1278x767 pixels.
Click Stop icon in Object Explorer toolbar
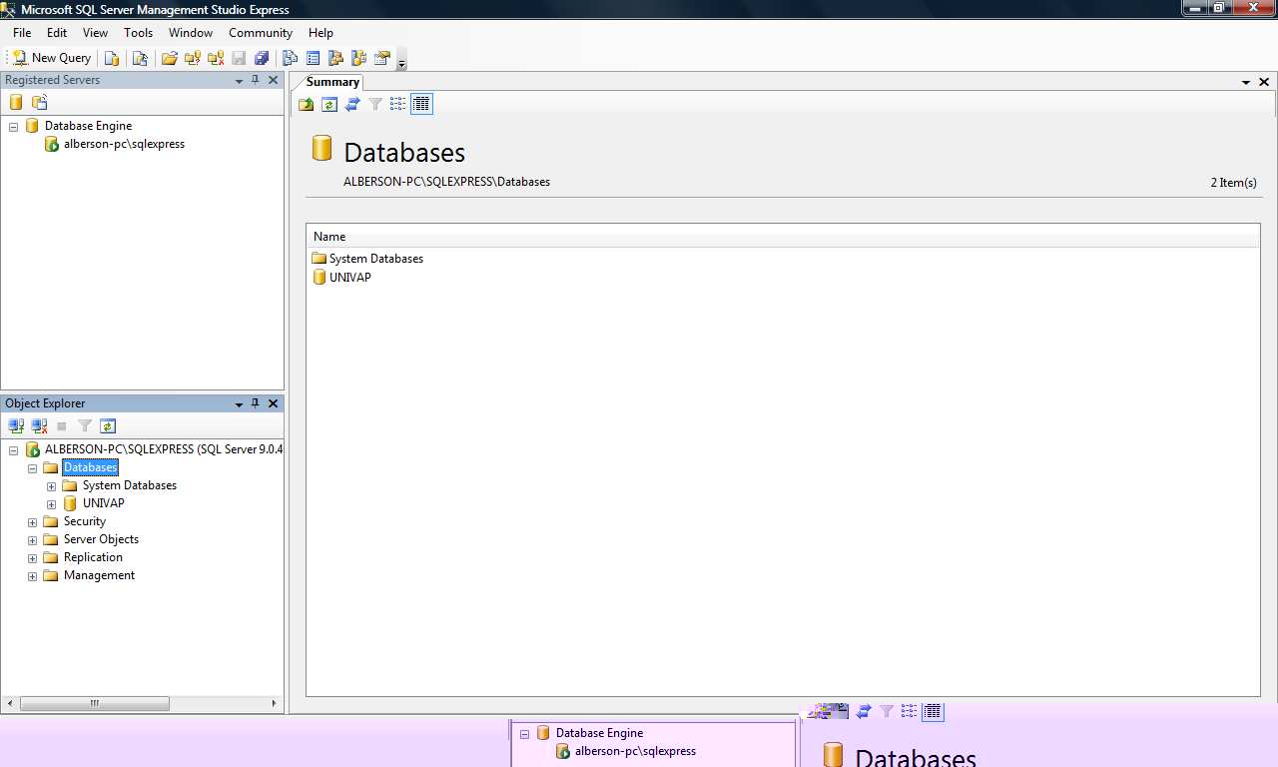[62, 425]
